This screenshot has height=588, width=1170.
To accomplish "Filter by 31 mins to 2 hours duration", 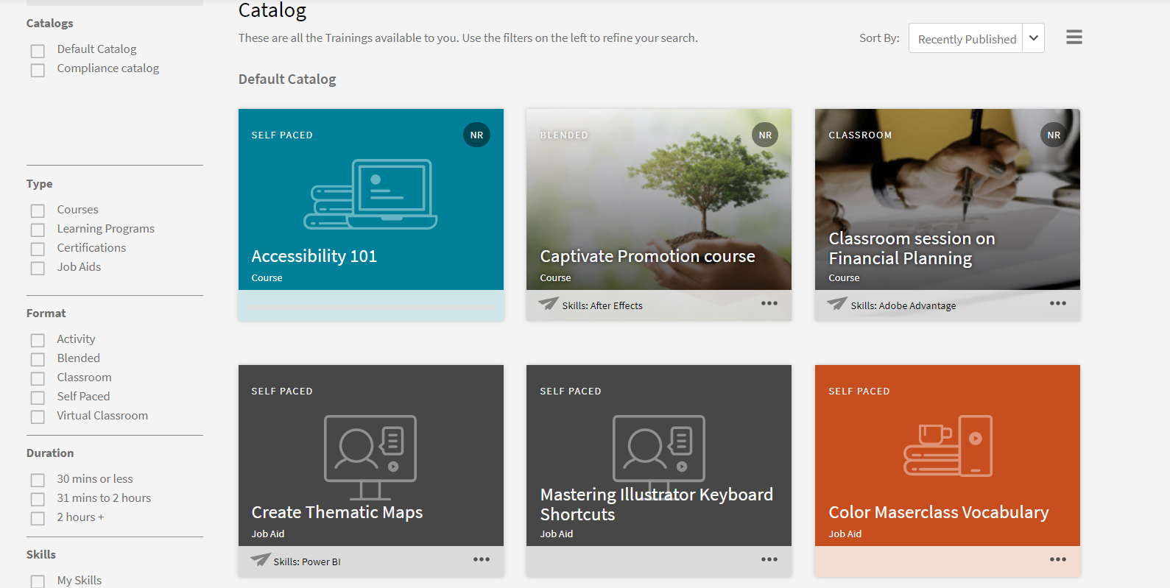I will pyautogui.click(x=38, y=500).
